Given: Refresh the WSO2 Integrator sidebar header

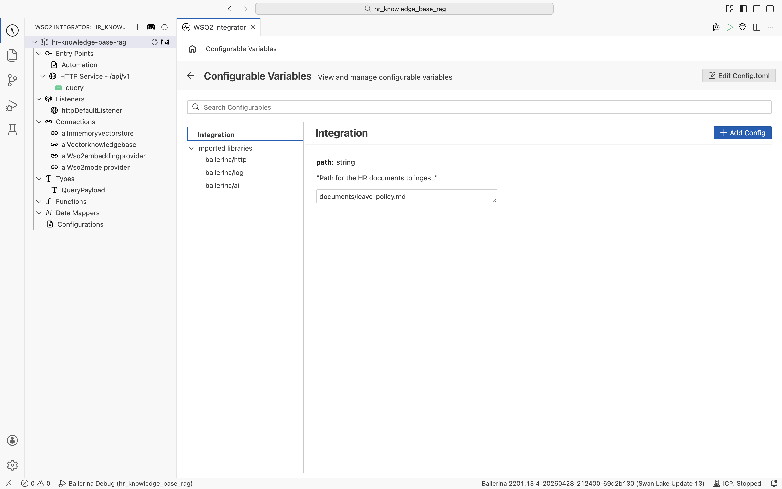Looking at the screenshot, I should click(x=164, y=27).
